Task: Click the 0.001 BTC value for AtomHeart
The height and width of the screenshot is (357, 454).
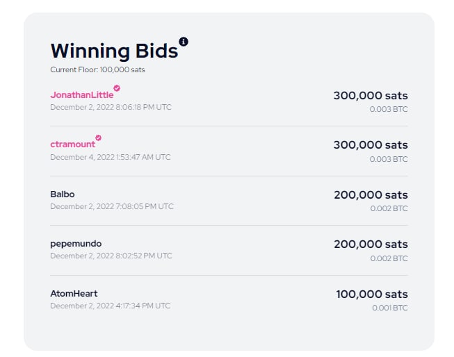Action: pos(390,308)
